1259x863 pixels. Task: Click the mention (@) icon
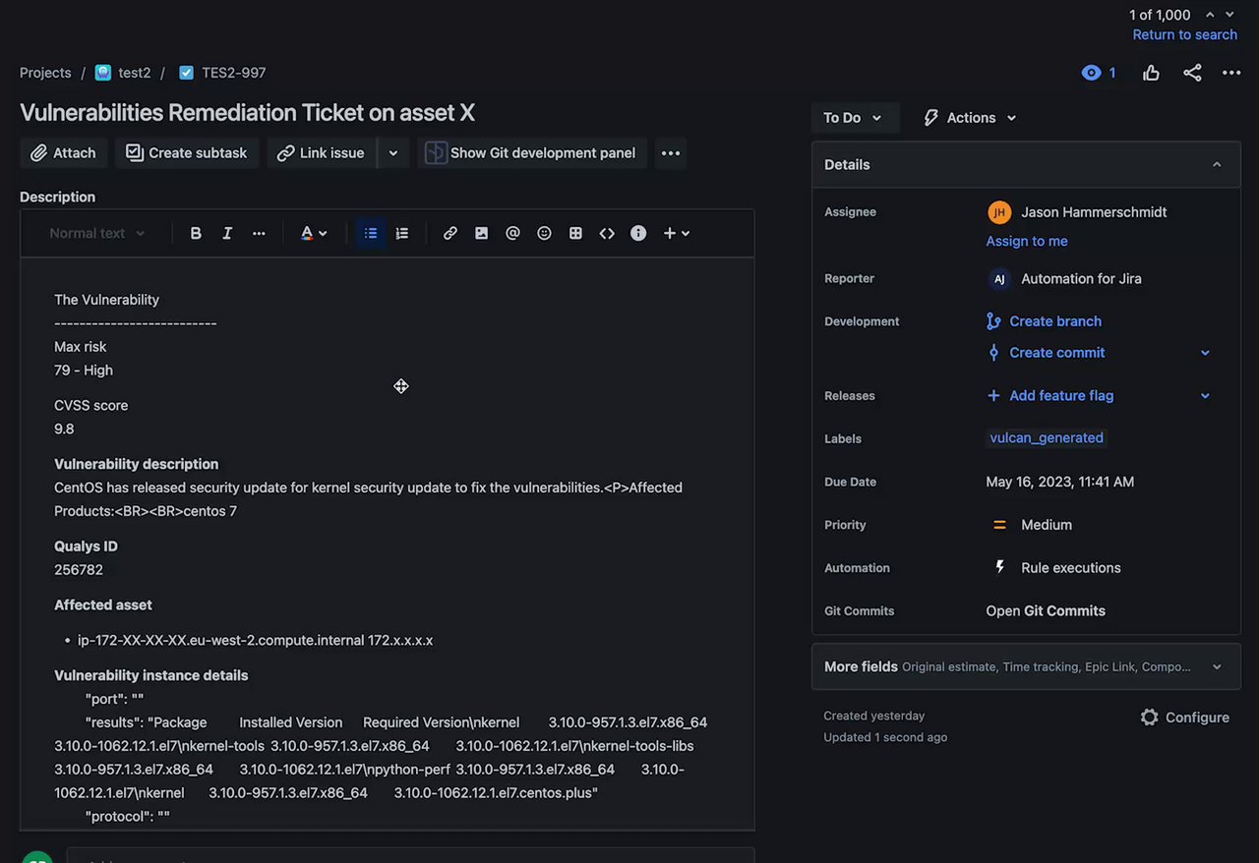click(512, 233)
